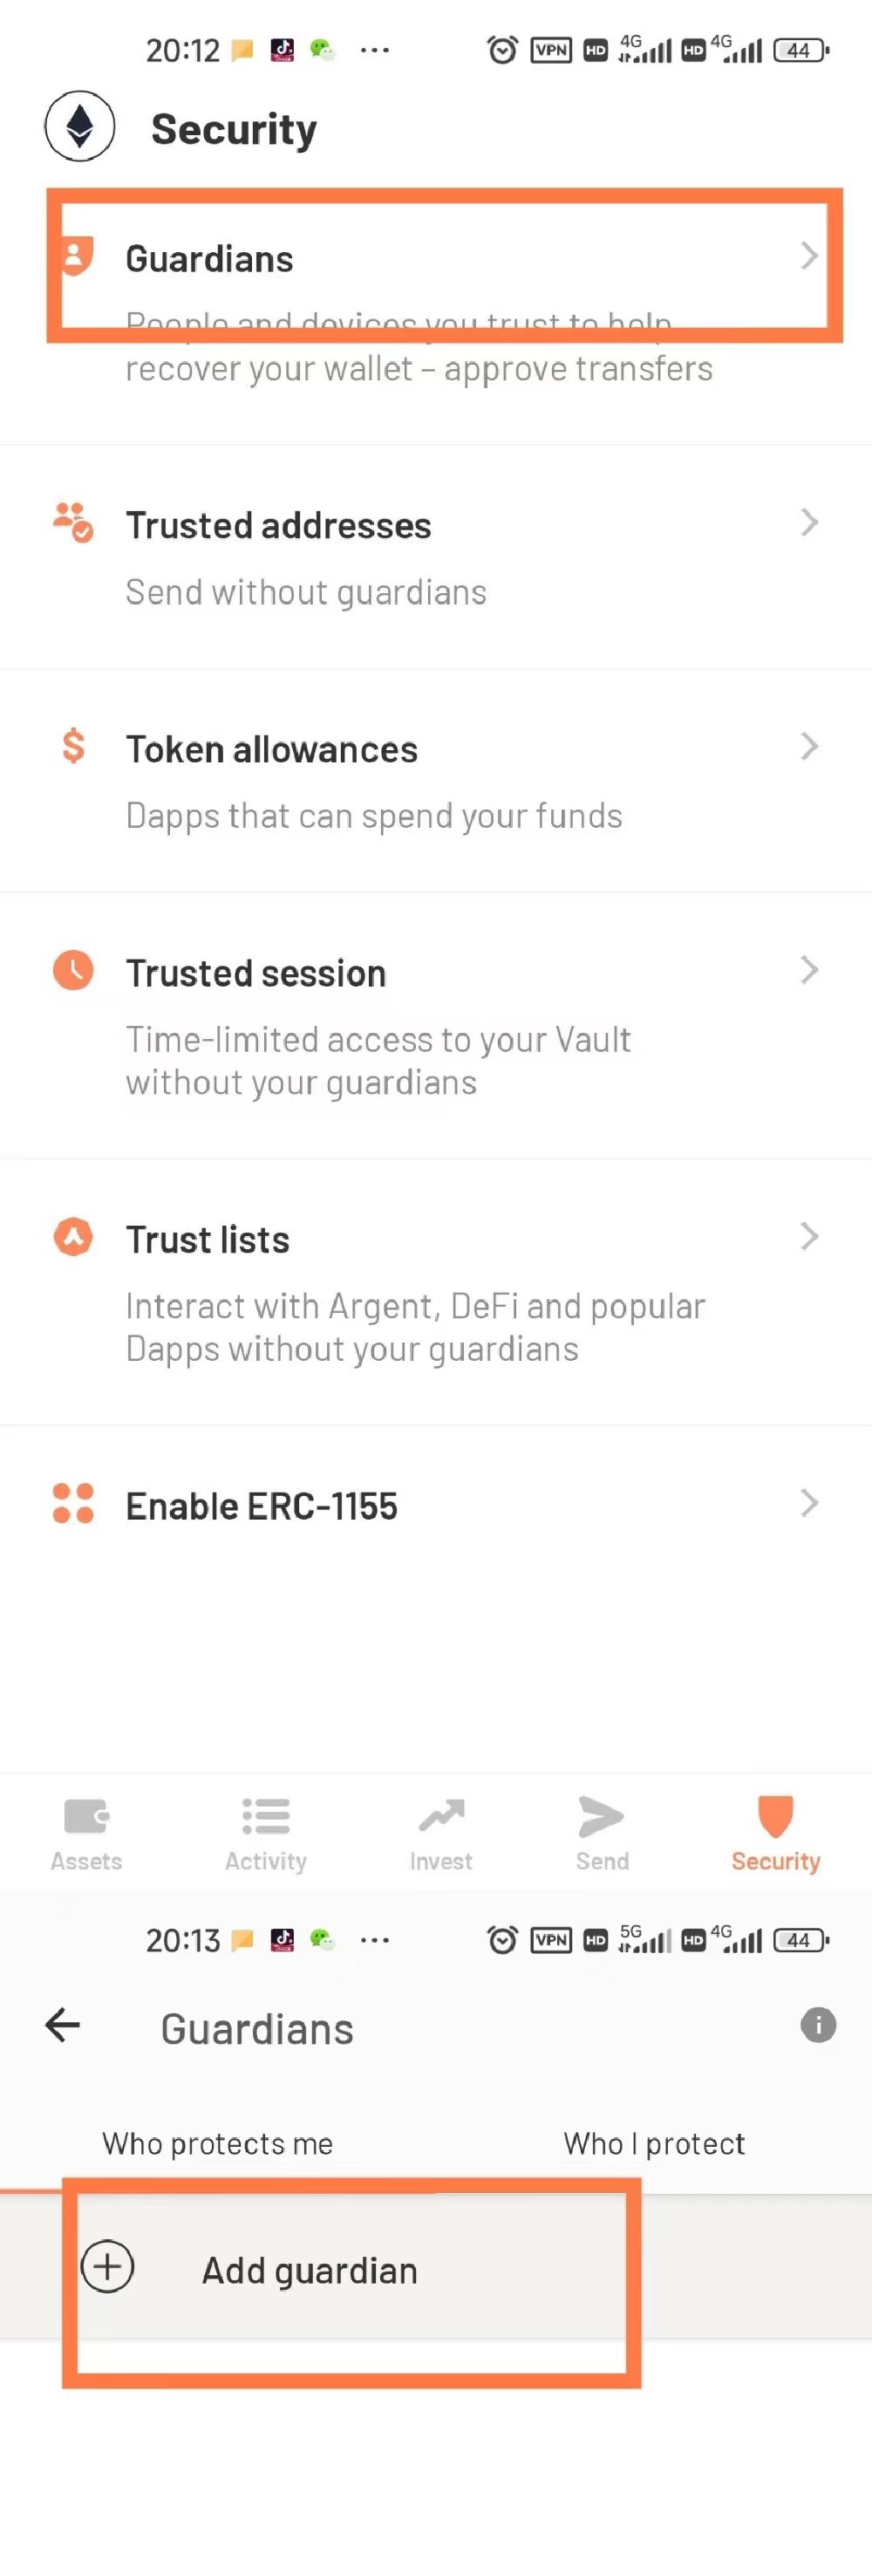Expand Trusted addresses chevron arrow
This screenshot has width=872, height=2576.
(809, 522)
